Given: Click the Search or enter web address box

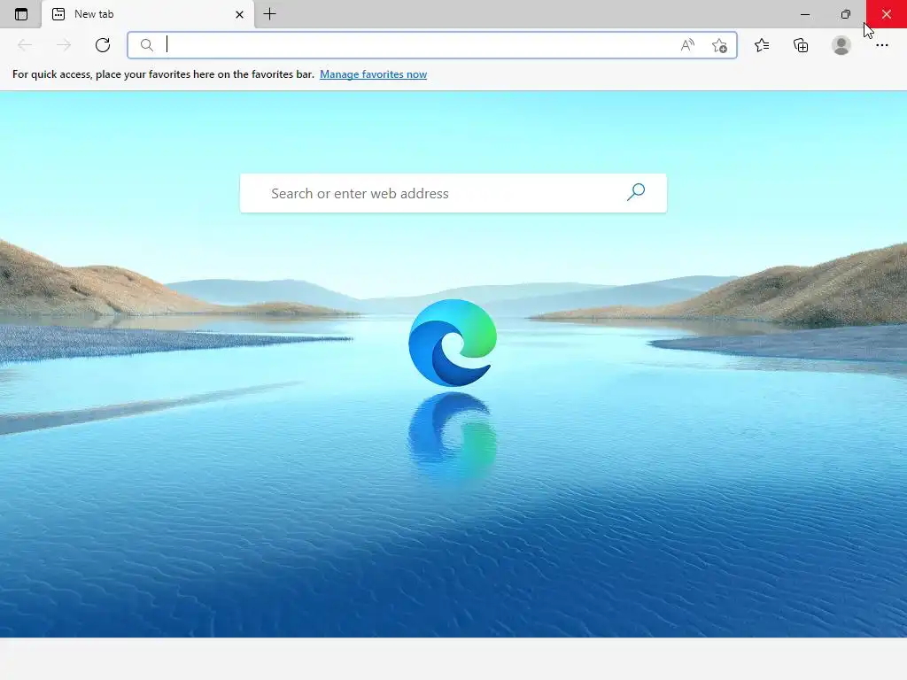Looking at the screenshot, I should pos(453,193).
